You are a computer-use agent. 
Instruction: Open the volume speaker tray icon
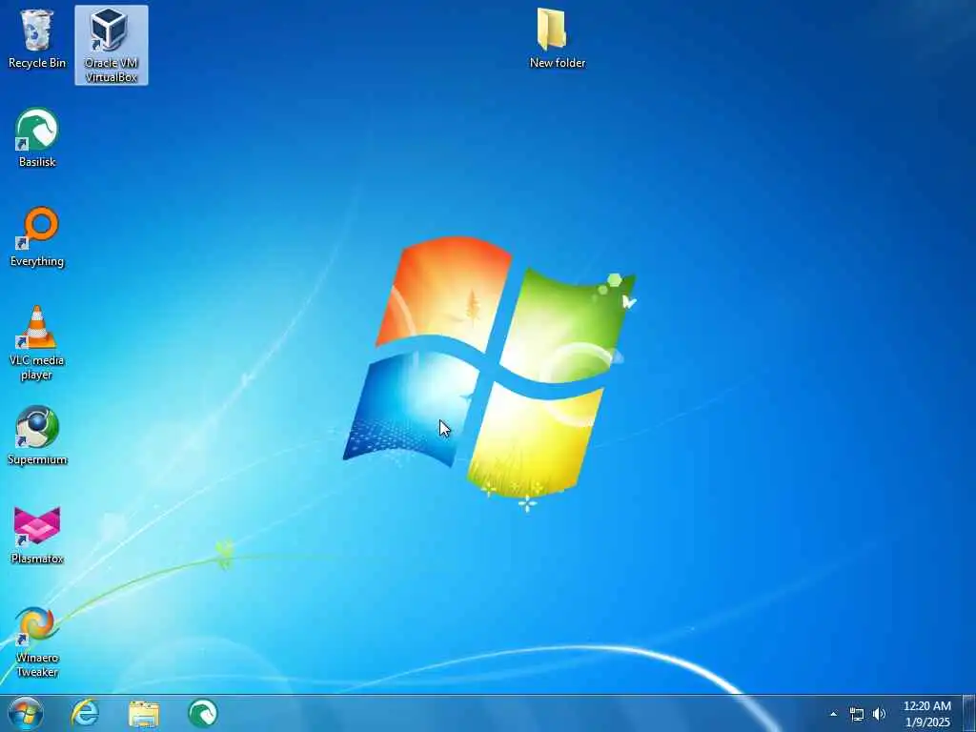(879, 714)
